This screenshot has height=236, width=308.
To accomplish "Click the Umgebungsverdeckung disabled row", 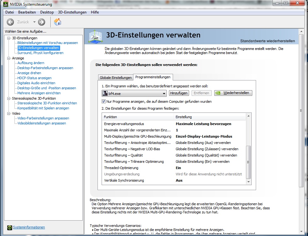I will 174,174.
